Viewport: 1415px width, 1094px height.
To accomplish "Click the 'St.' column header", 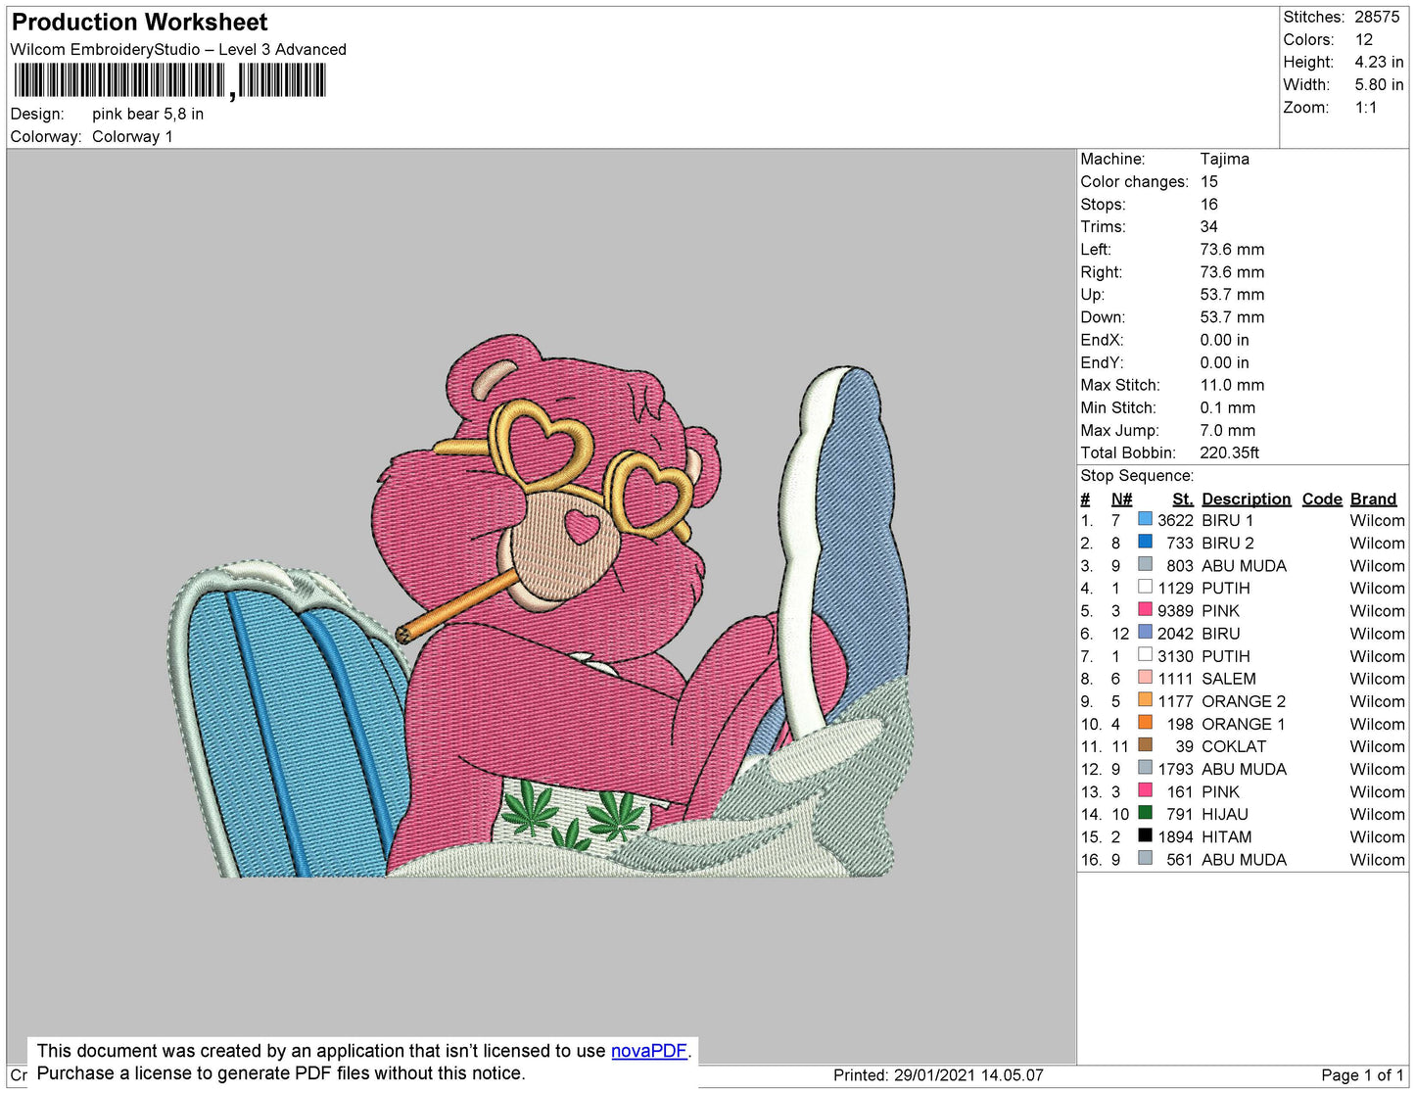I will pyautogui.click(x=1183, y=499).
